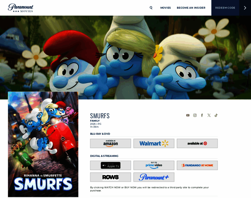Expand the chevron arrow beside Redeem Code
251x198 pixels.
pos(245,8)
